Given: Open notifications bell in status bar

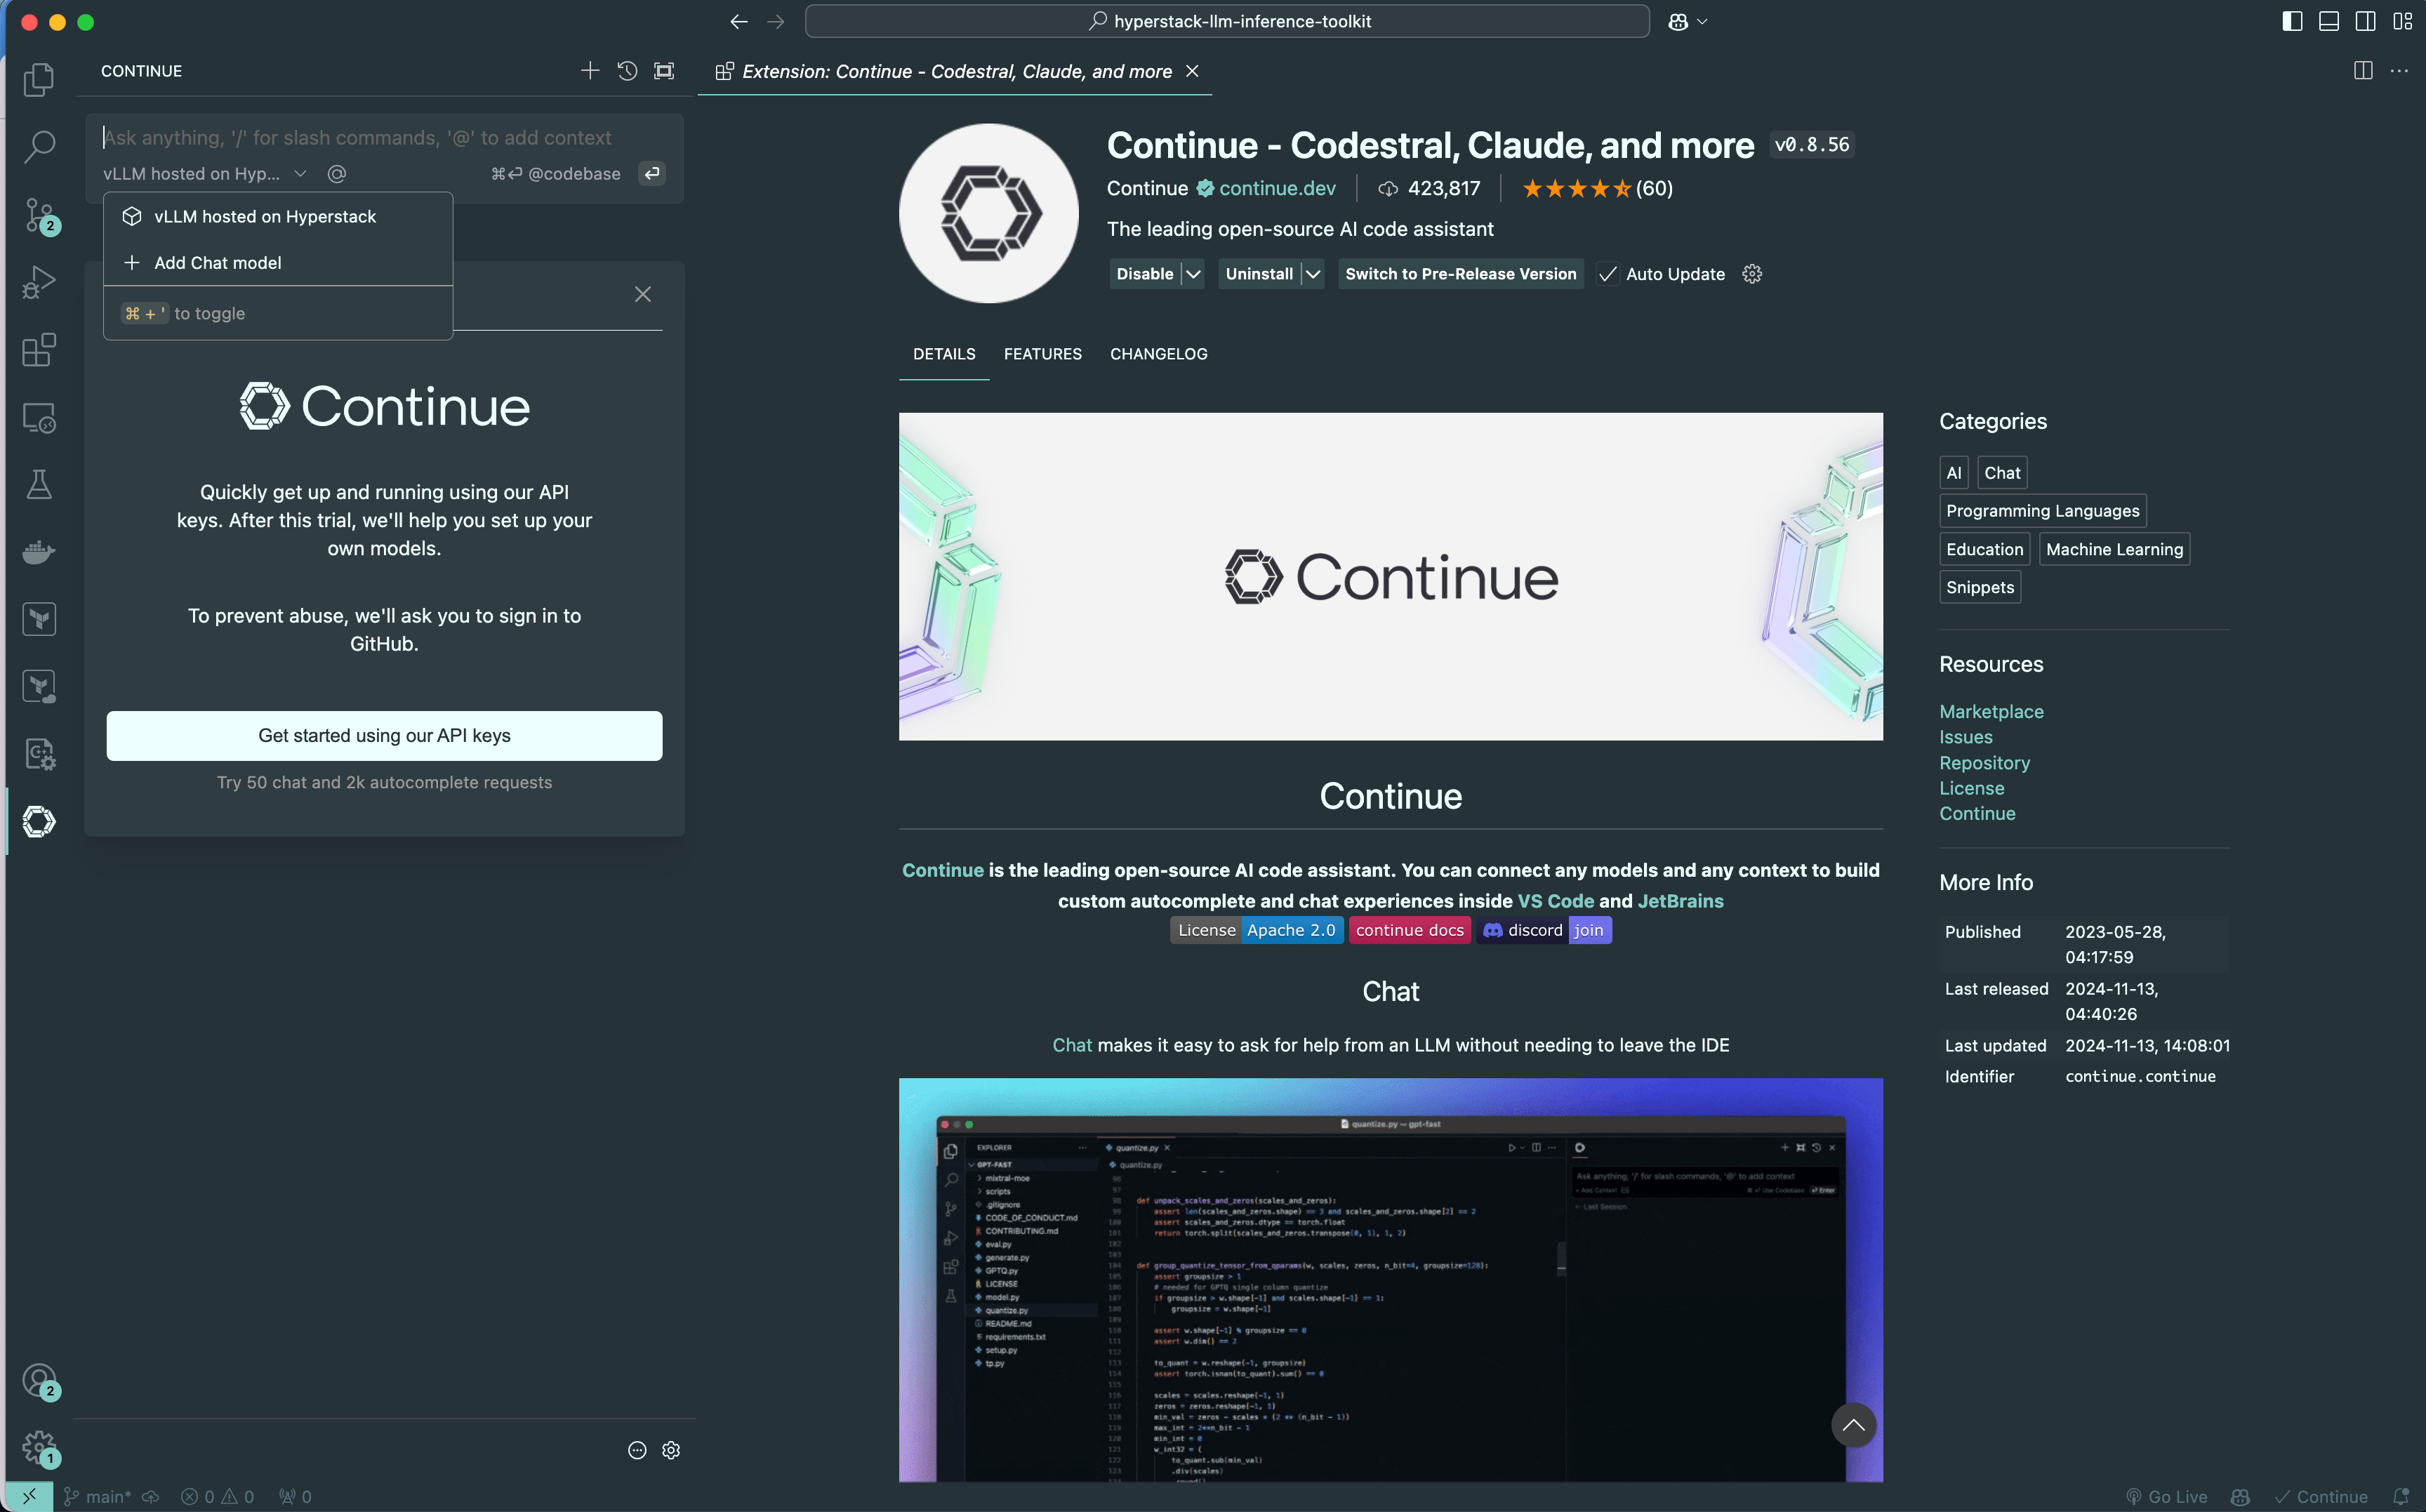Looking at the screenshot, I should [x=2401, y=1496].
